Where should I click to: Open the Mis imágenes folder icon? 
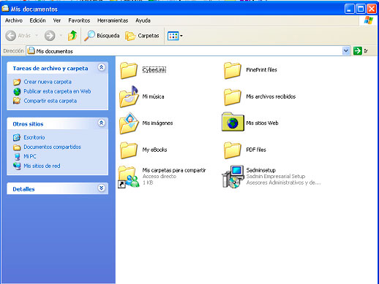pos(129,123)
